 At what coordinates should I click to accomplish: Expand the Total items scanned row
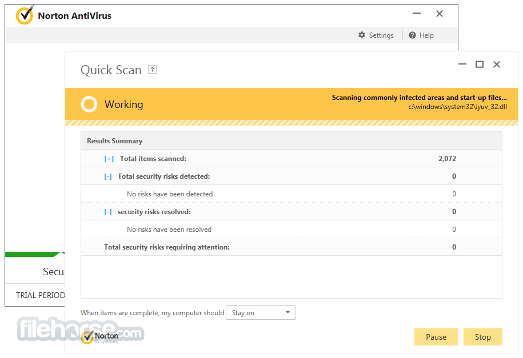pos(109,159)
